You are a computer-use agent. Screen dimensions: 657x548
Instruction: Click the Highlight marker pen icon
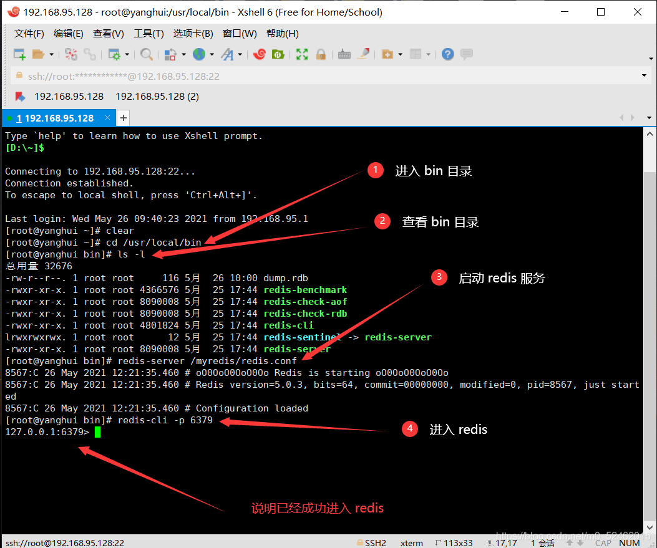[363, 54]
